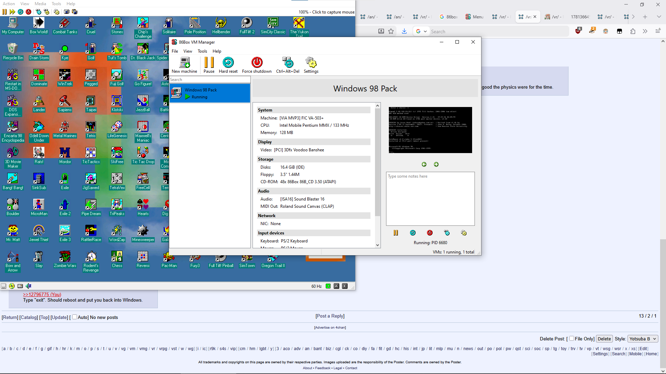Pause the running virtual machine
The height and width of the screenshot is (374, 666).
tap(209, 65)
